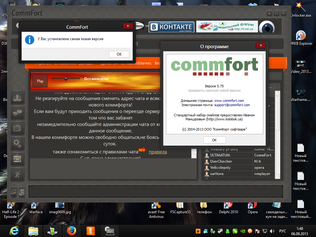Select user Velicolepniy in the user list
Viewport: 316px width, 237px height.
point(220,168)
